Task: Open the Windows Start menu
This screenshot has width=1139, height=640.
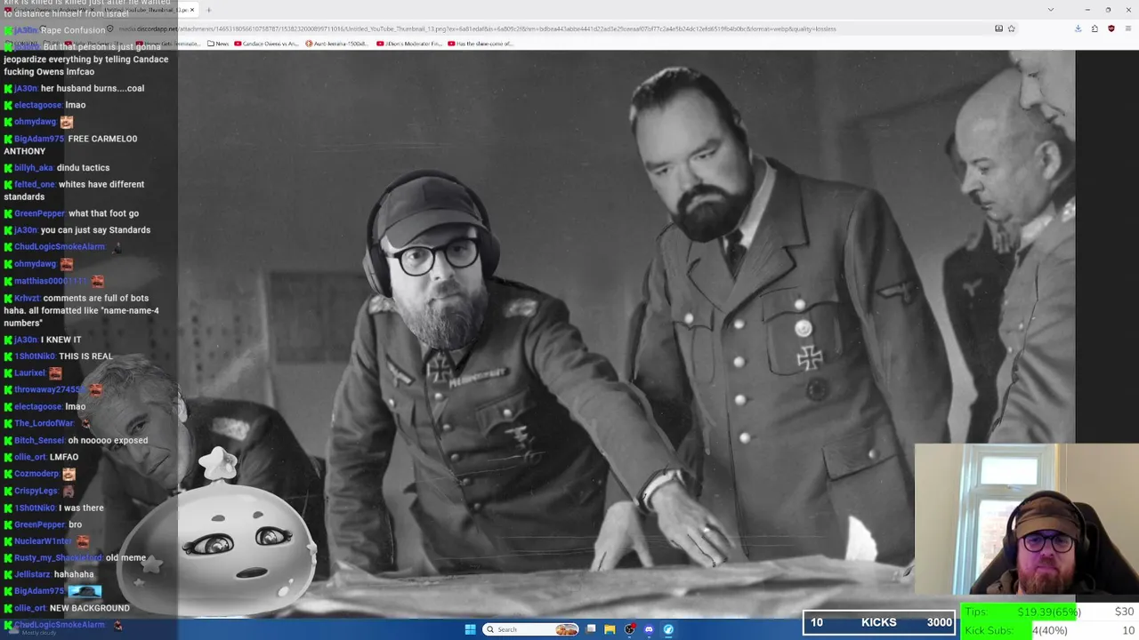Action: click(x=470, y=629)
